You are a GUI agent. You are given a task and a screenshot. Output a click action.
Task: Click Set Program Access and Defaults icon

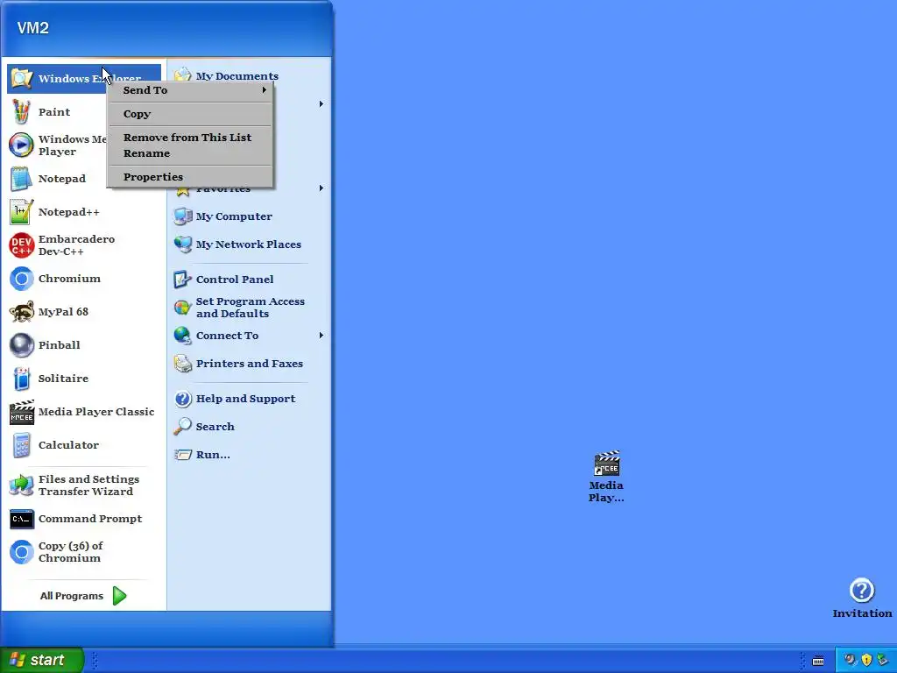[x=182, y=308]
